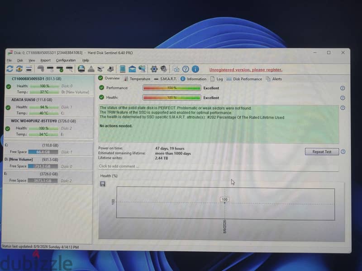
Task: Click the No actions needed text
Action: 116,126
